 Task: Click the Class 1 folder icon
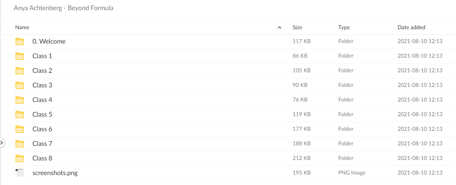[20, 56]
